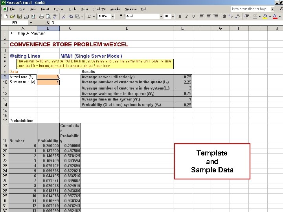Open the help question history dropdown
This screenshot has width=283, height=212.
(x=272, y=9)
